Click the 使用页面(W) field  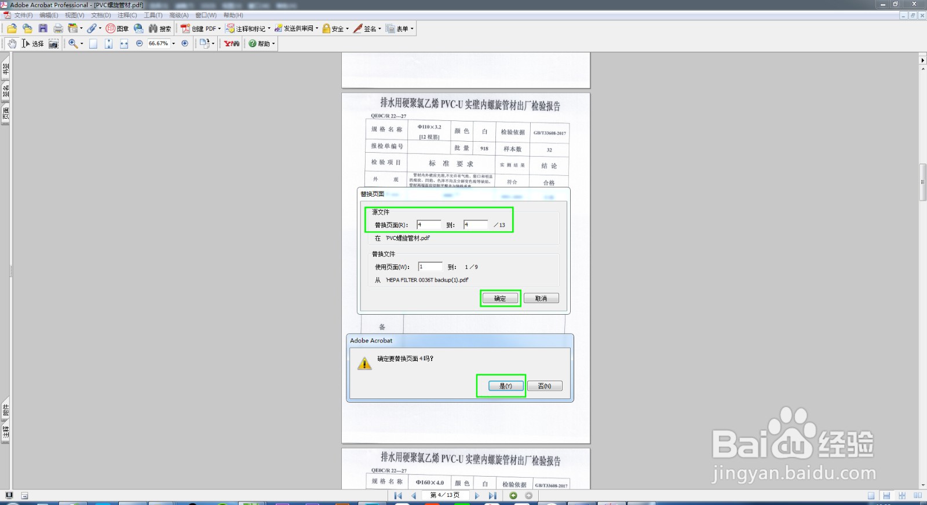[x=430, y=267]
